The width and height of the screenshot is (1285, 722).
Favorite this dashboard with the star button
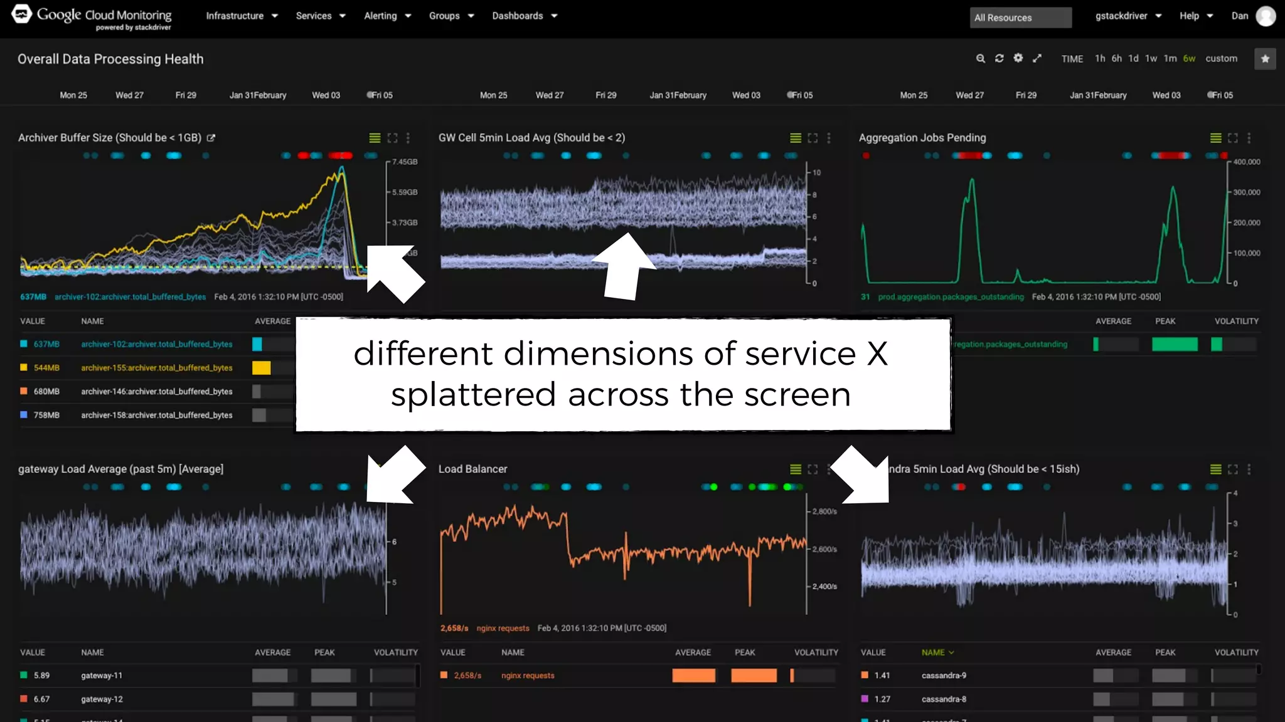click(x=1265, y=59)
